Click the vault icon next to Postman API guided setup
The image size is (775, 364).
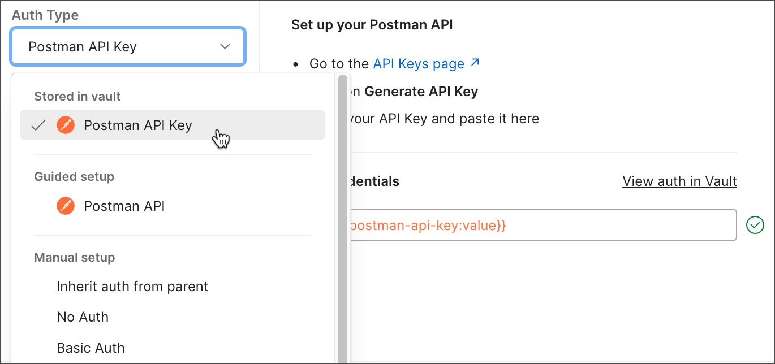(x=66, y=206)
